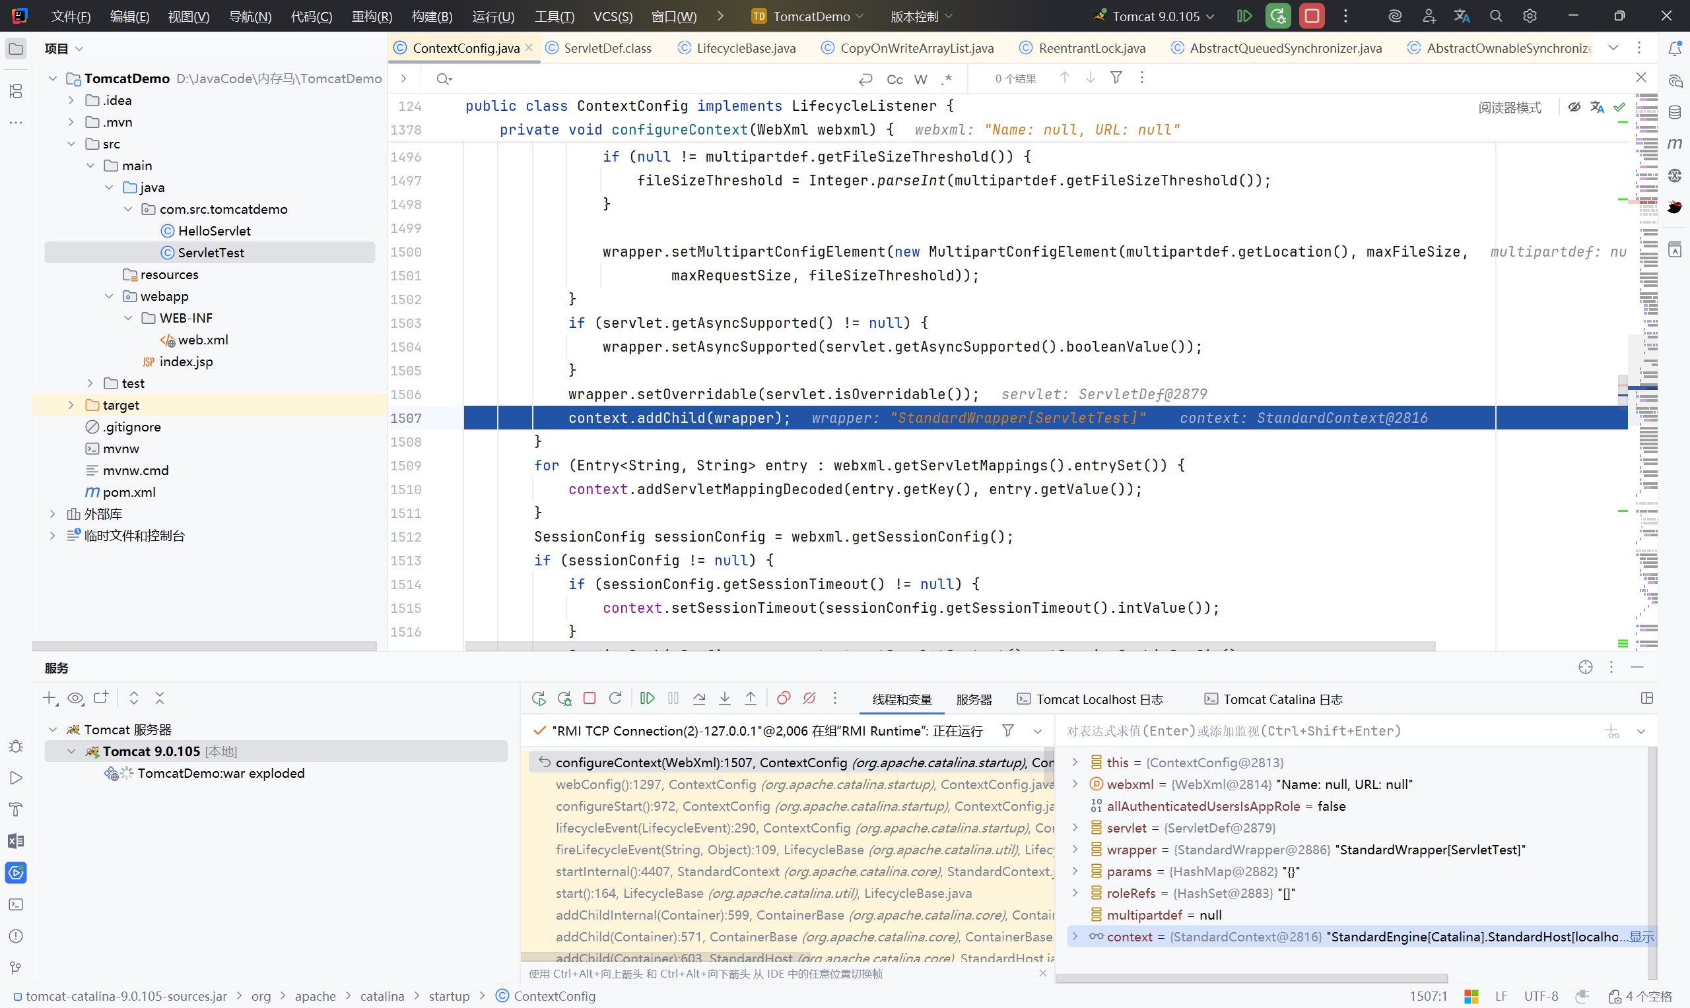Stop the Tomcat server from top toolbar
This screenshot has width=1690, height=1008.
click(1311, 16)
